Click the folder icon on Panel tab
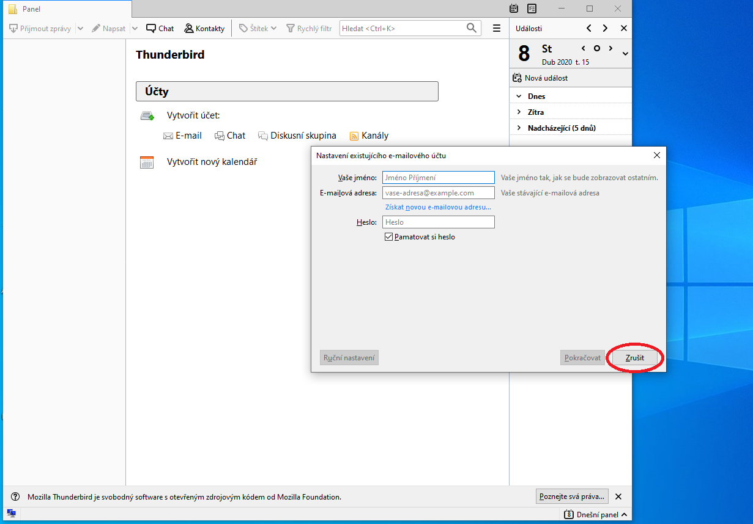The image size is (753, 524). [x=12, y=9]
